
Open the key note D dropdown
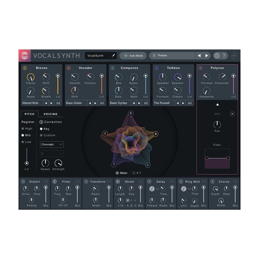(52, 153)
